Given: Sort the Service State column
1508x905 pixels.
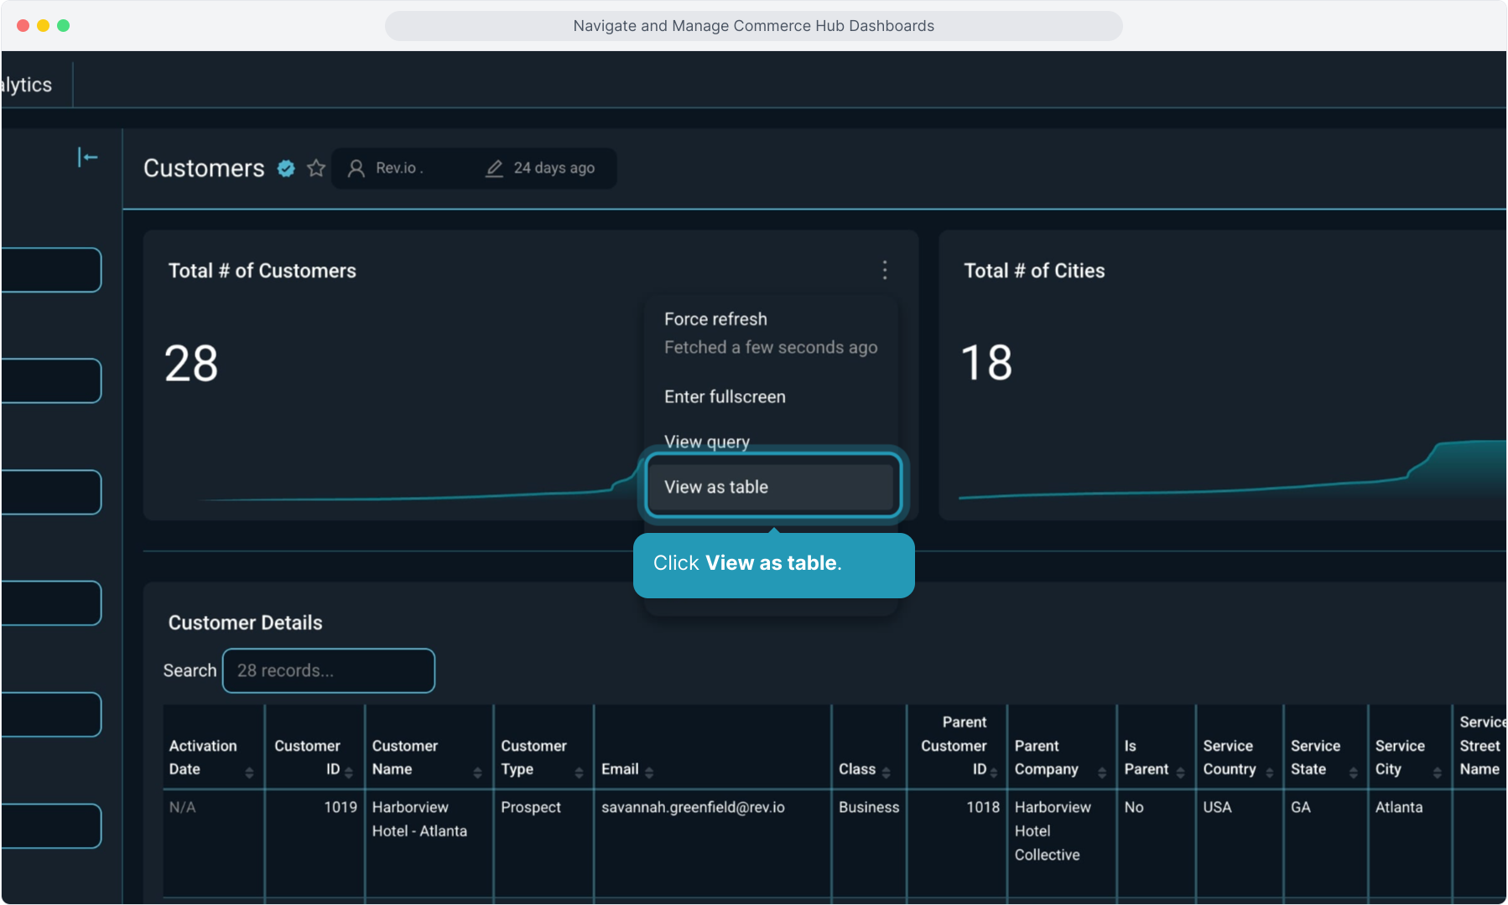Looking at the screenshot, I should pos(1353,773).
